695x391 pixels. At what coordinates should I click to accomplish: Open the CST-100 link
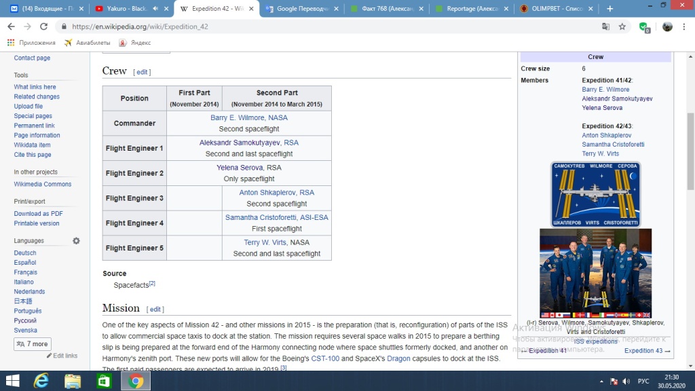tap(325, 358)
